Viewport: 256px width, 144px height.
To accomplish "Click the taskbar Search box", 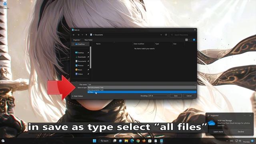I will 105,141.
